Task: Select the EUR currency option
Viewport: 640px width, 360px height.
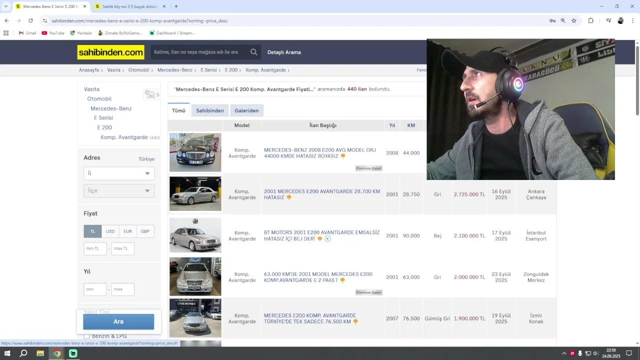Action: (x=127, y=231)
